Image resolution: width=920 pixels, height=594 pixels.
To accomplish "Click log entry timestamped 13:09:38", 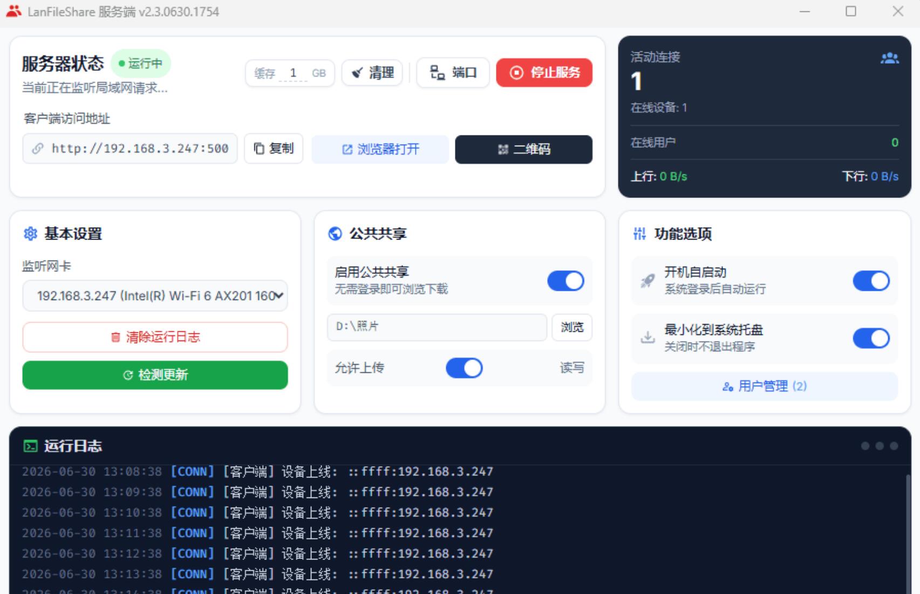I will 257,492.
